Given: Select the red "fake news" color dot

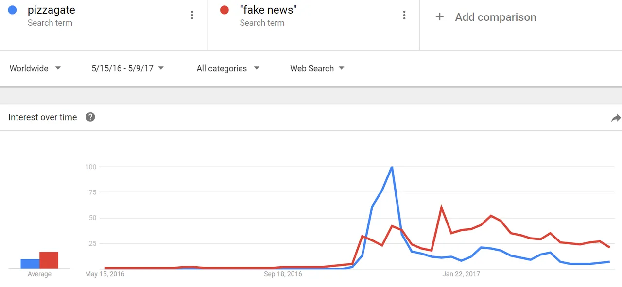Looking at the screenshot, I should [225, 10].
